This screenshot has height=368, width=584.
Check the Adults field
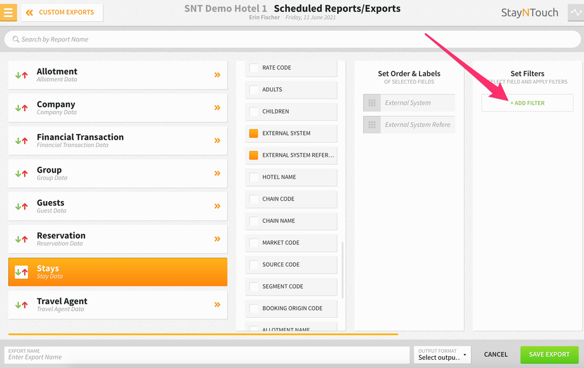(x=254, y=89)
